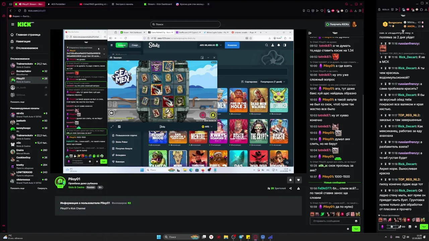Open Популярное (7 дней) sort dropdown in stream
Image resolution: width=429 pixels, height=241 pixels.
tap(272, 82)
